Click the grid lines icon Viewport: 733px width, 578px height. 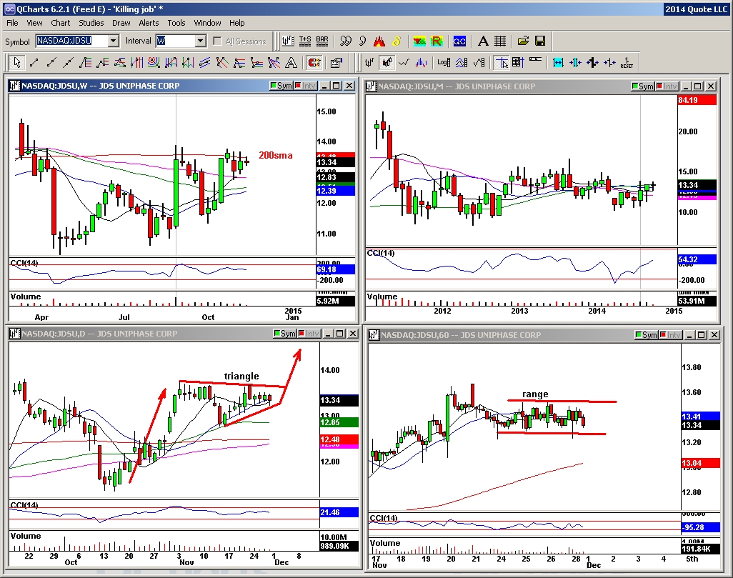[x=500, y=41]
